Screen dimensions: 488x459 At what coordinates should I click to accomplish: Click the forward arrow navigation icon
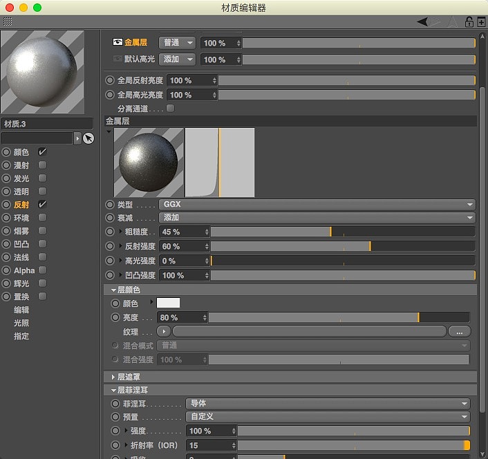point(435,22)
